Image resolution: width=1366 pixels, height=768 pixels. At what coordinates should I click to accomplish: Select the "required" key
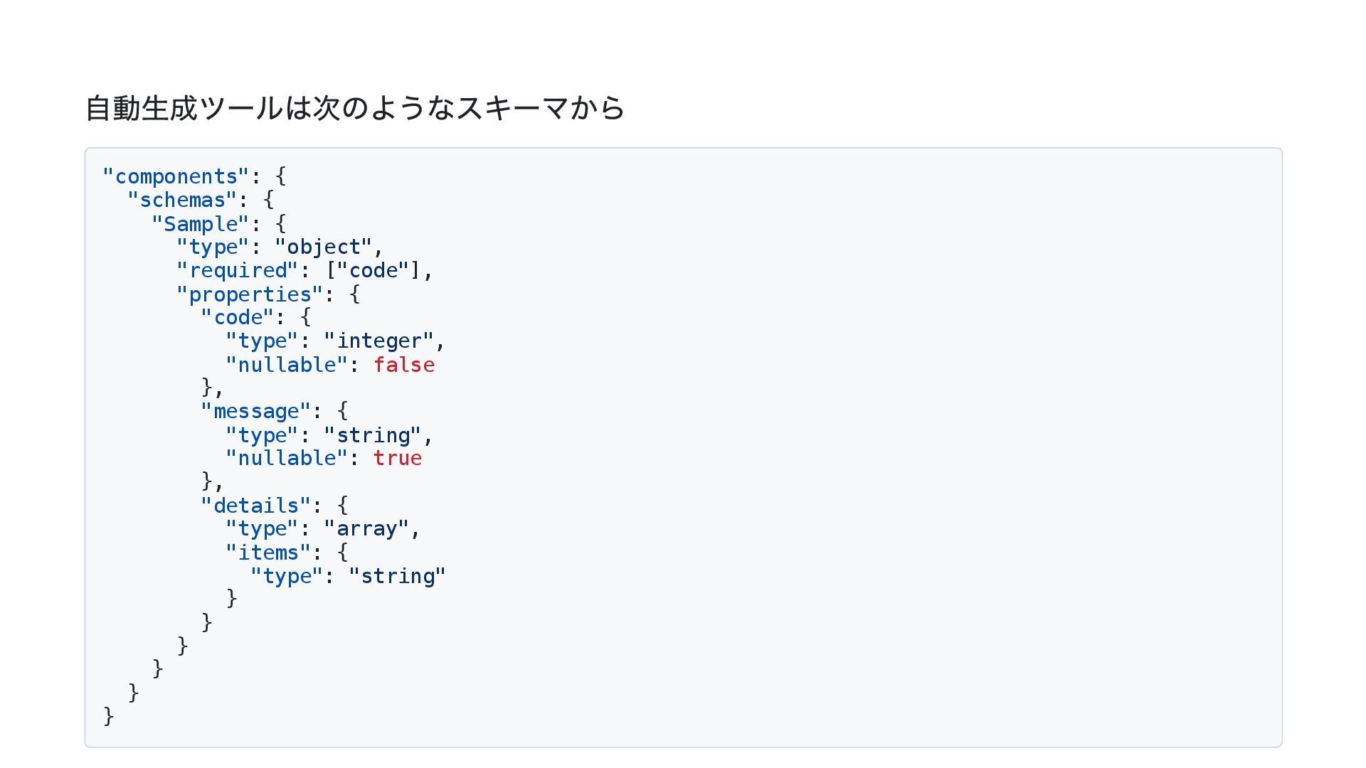pos(237,270)
